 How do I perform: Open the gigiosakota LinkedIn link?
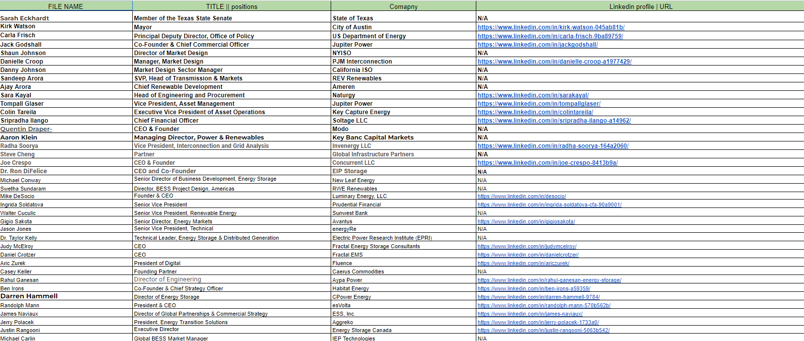(526, 222)
